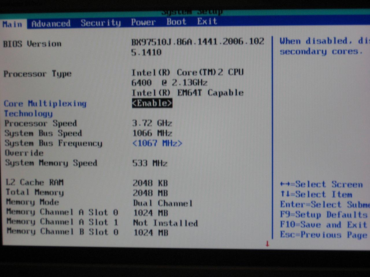Click the red scroll-down arrow indicator
The height and width of the screenshot is (277, 370).
click(267, 244)
